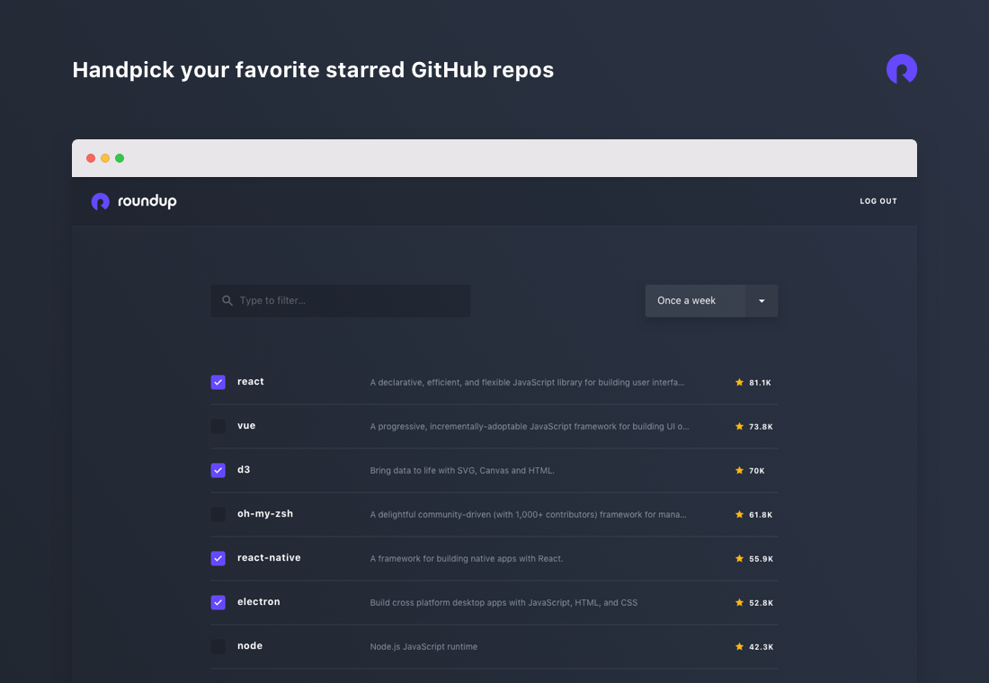Click 'Build cross platform desktop apps' description
This screenshot has width=989, height=683.
pyautogui.click(x=504, y=603)
